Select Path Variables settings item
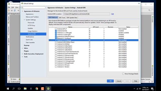This screenshot has width=161, height=91. (30, 42)
